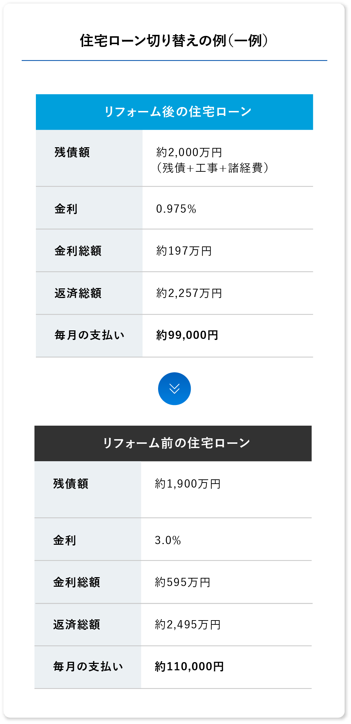Click the (残債+工事+諸経費) note text
This screenshot has width=351, height=724.
coord(212,168)
